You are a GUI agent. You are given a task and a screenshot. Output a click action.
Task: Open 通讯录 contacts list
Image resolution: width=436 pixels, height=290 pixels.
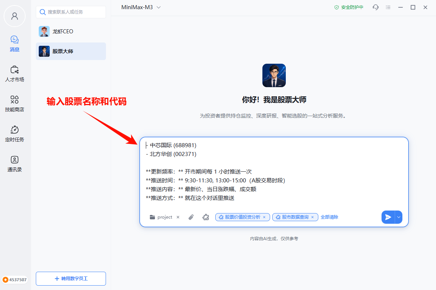tap(15, 164)
